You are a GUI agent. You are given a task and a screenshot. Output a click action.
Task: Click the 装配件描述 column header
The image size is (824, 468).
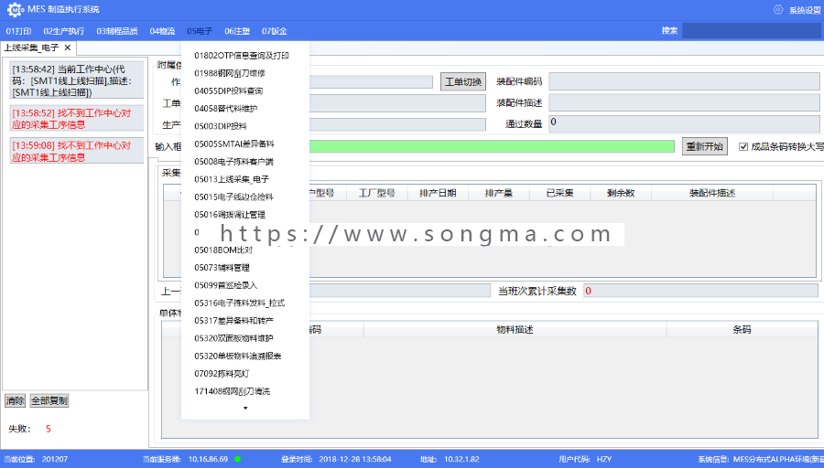[x=712, y=193]
